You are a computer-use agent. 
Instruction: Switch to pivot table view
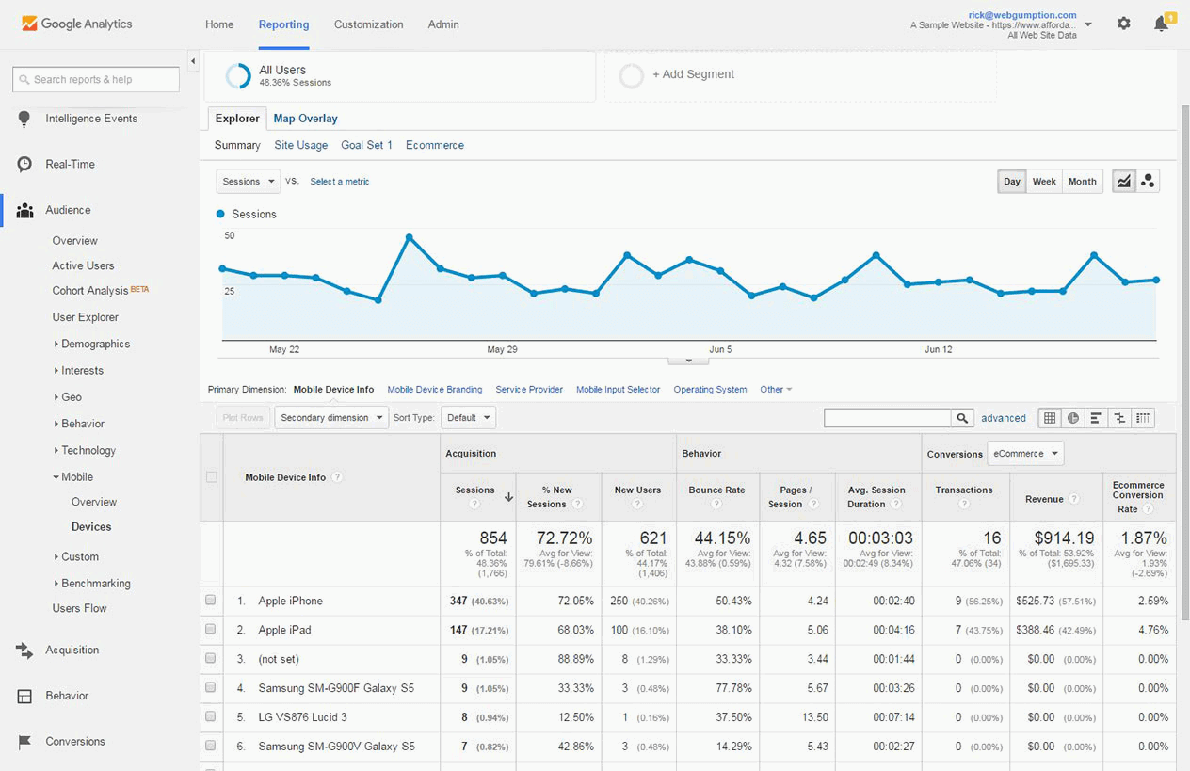click(1143, 417)
